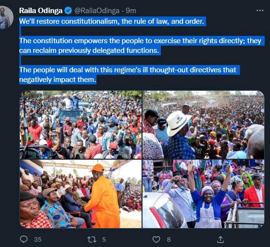This screenshot has width=270, height=247.
Task: Open the bottom-right cheering women photo
Action: 204,194
